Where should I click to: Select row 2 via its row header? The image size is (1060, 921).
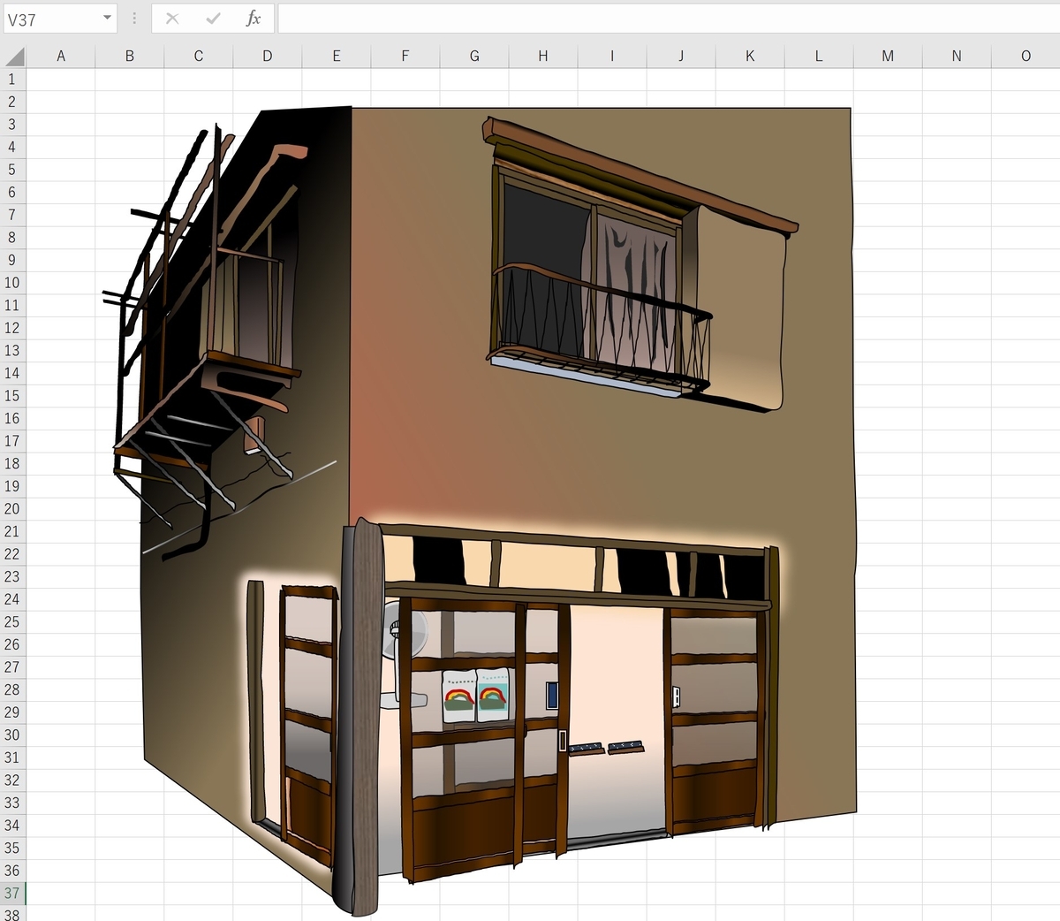coord(12,102)
